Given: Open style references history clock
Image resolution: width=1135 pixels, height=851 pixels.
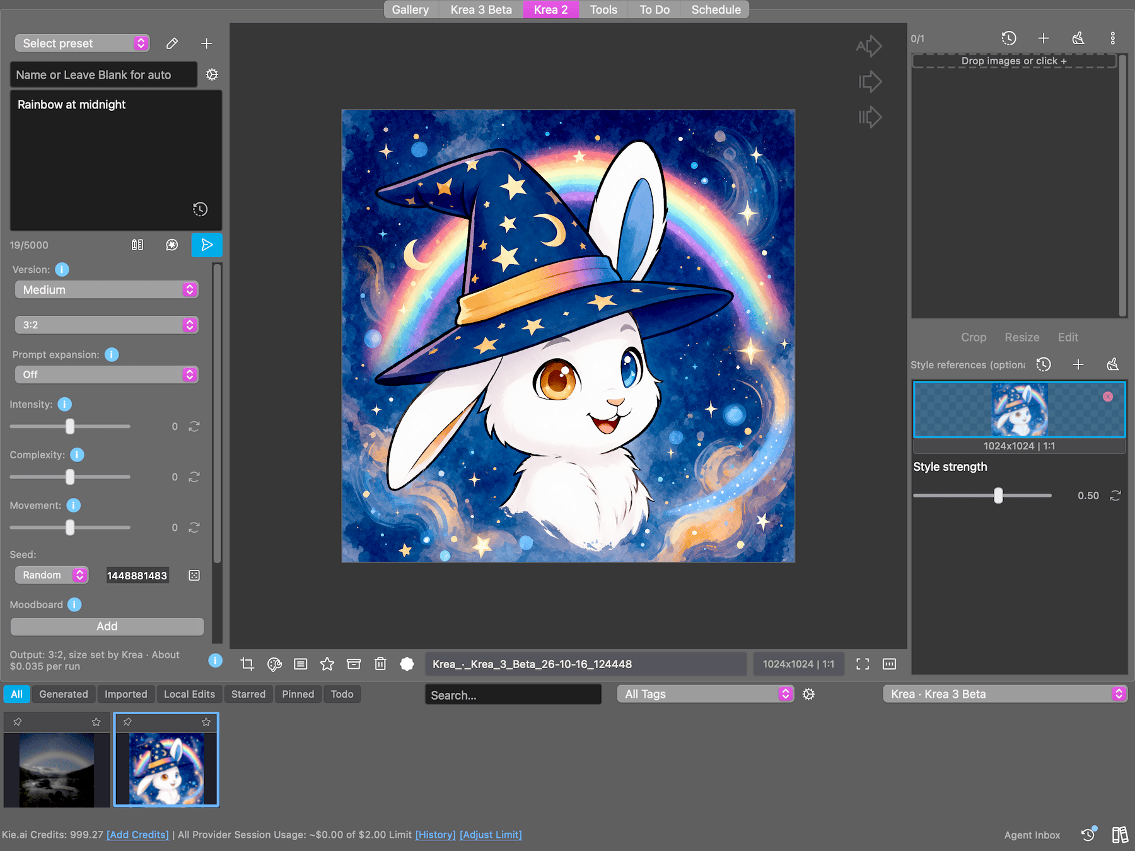Looking at the screenshot, I should 1044,364.
